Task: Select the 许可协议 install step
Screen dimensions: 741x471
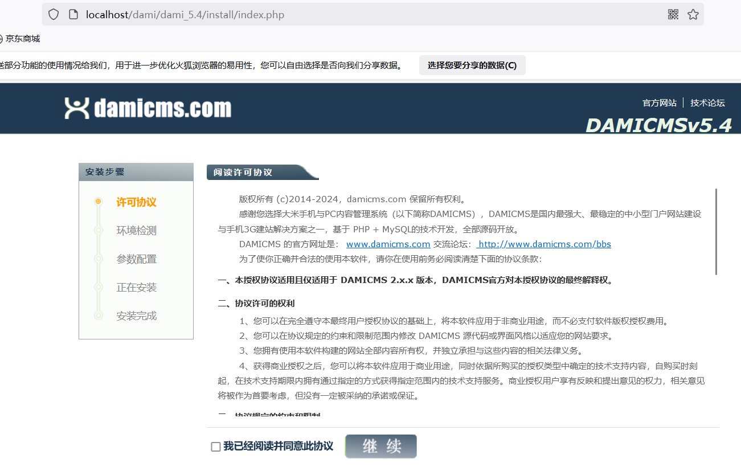Action: pyautogui.click(x=136, y=202)
